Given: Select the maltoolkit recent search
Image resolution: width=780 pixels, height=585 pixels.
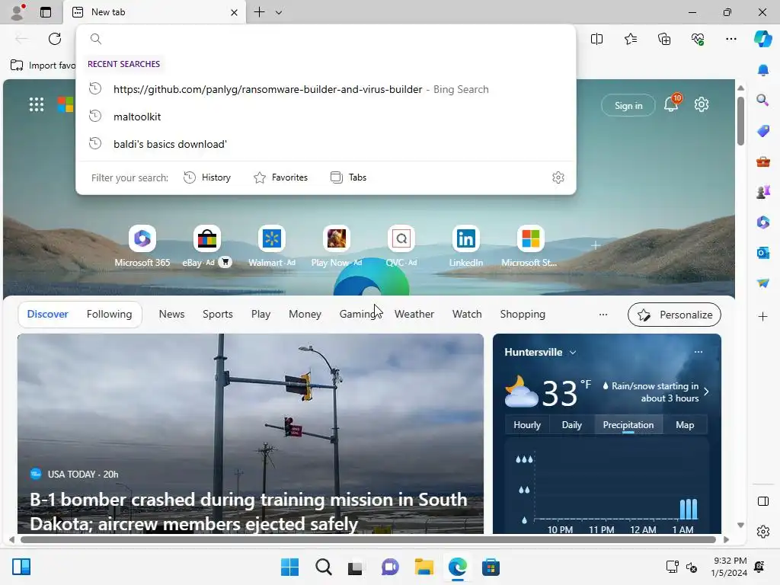Looking at the screenshot, I should click(x=326, y=117).
